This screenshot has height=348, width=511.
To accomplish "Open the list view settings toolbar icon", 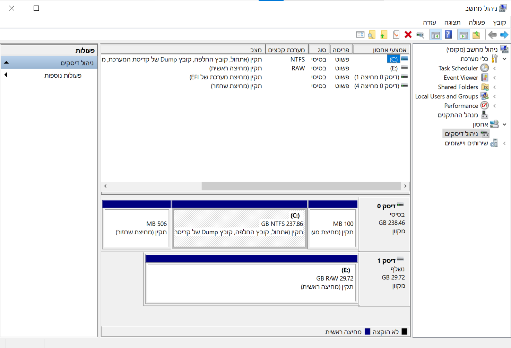I will (x=360, y=35).
